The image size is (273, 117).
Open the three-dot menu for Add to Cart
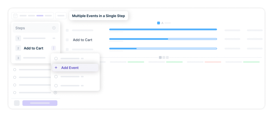click(x=54, y=48)
